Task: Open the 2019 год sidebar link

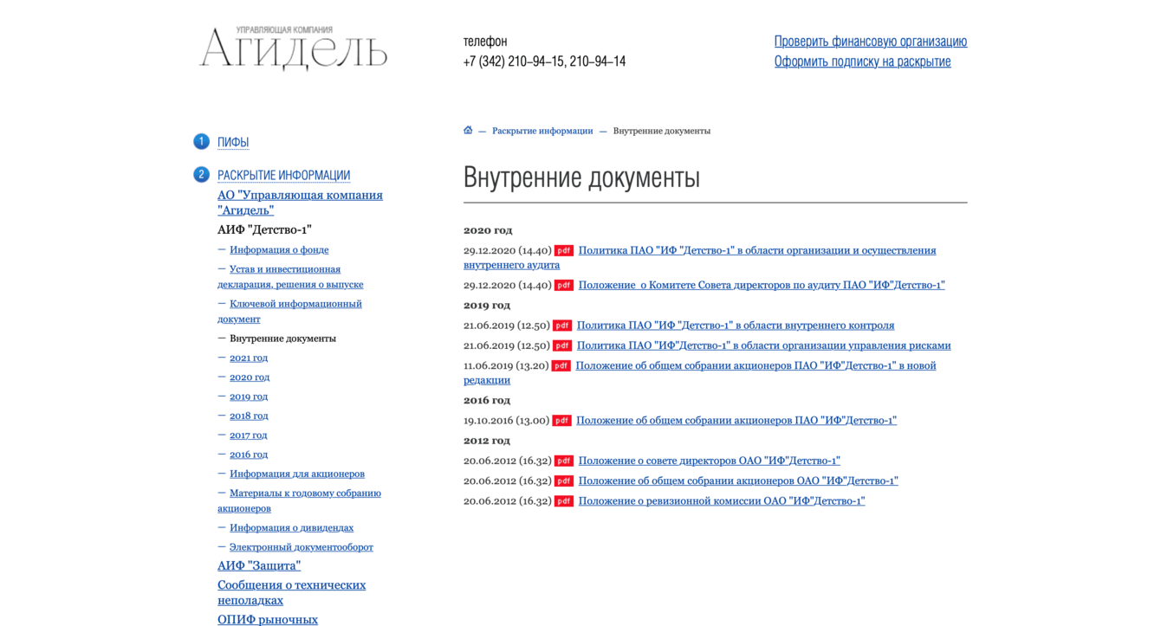Action: 249,397
